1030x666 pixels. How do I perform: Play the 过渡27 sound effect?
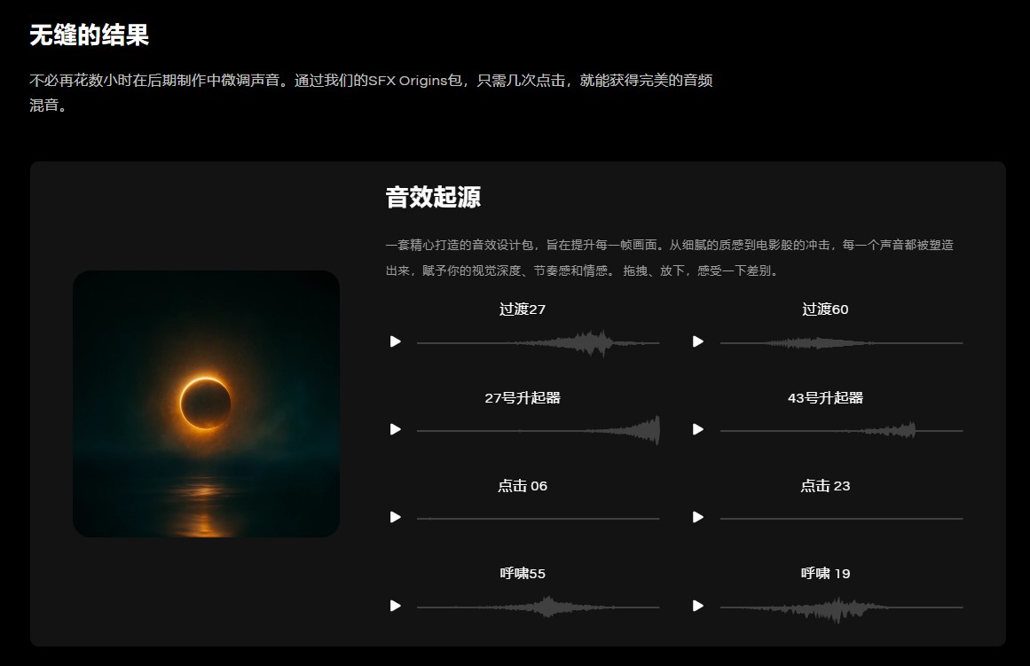click(396, 342)
